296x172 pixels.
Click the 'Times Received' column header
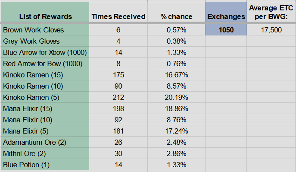tap(118, 12)
